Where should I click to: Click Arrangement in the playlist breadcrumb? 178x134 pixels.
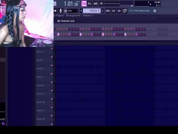[73, 16]
